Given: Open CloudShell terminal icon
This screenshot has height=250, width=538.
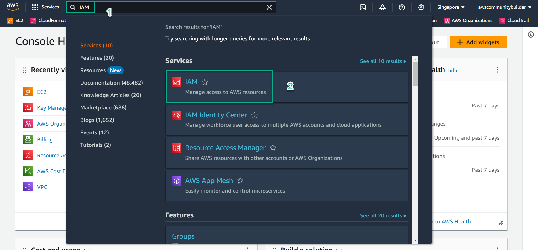Looking at the screenshot, I should [x=363, y=7].
